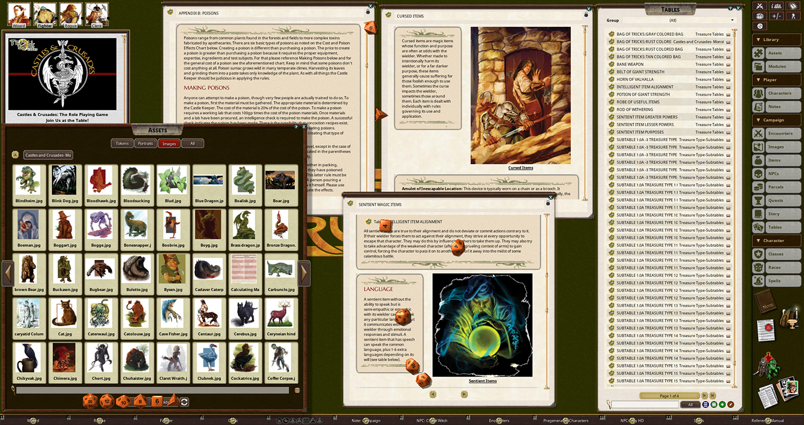
Task: Pick up the d12 die
Action: point(106,401)
